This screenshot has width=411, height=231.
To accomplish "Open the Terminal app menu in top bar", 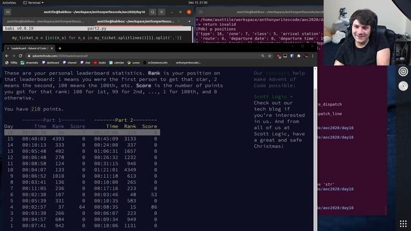I will 33,3.
